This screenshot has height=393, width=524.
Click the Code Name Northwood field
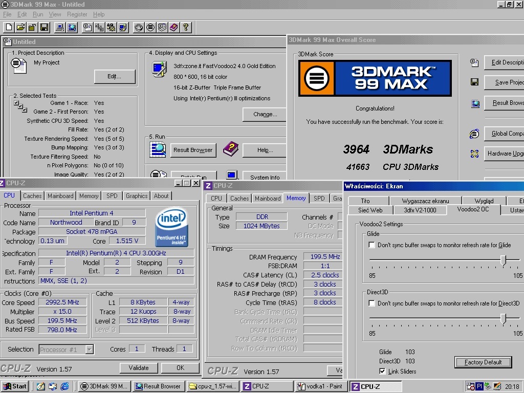(x=66, y=222)
